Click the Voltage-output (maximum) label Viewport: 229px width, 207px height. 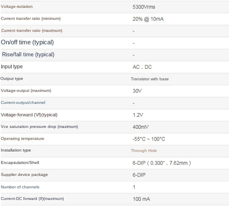pyautogui.click(x=26, y=91)
